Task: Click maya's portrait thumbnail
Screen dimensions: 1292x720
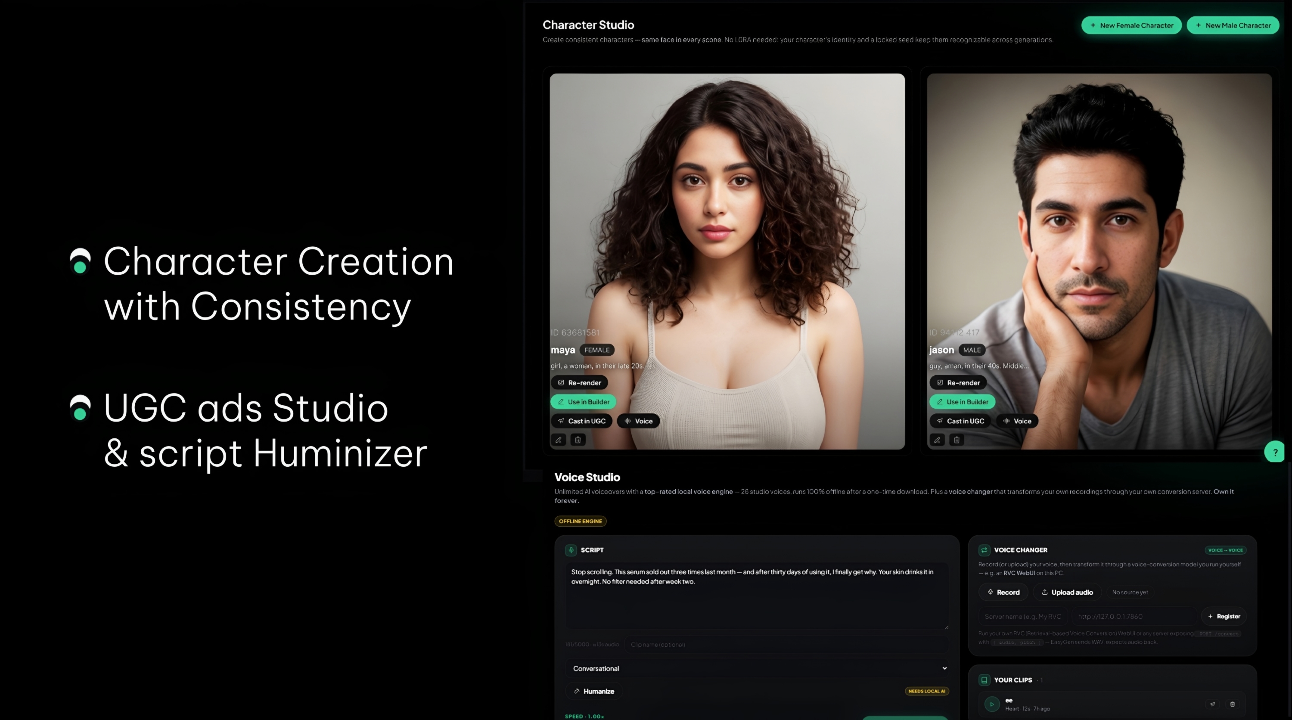Action: (727, 261)
